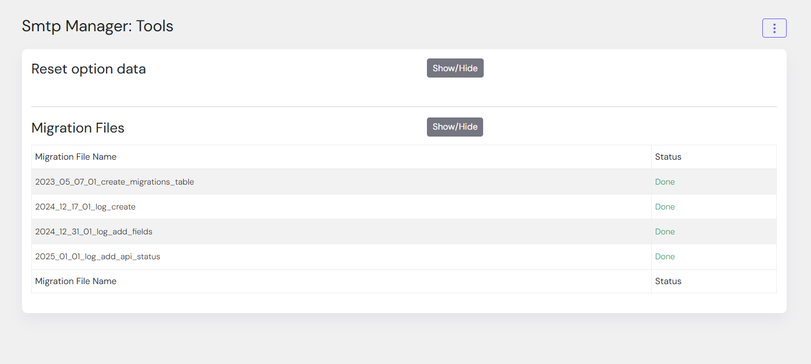811x364 pixels.
Task: Click the top Status column header
Action: point(668,157)
